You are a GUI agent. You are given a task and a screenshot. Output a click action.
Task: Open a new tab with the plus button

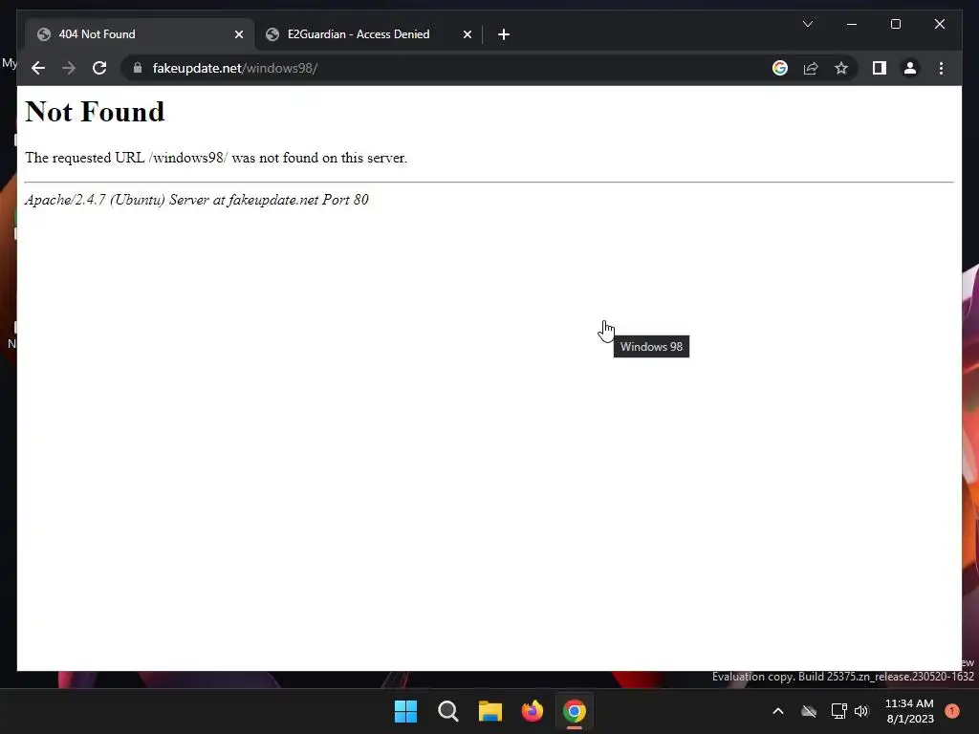504,34
